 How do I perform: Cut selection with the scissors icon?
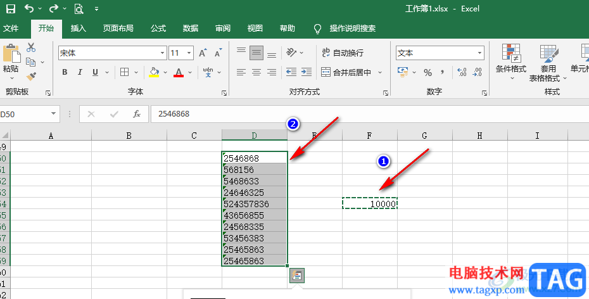(31, 48)
